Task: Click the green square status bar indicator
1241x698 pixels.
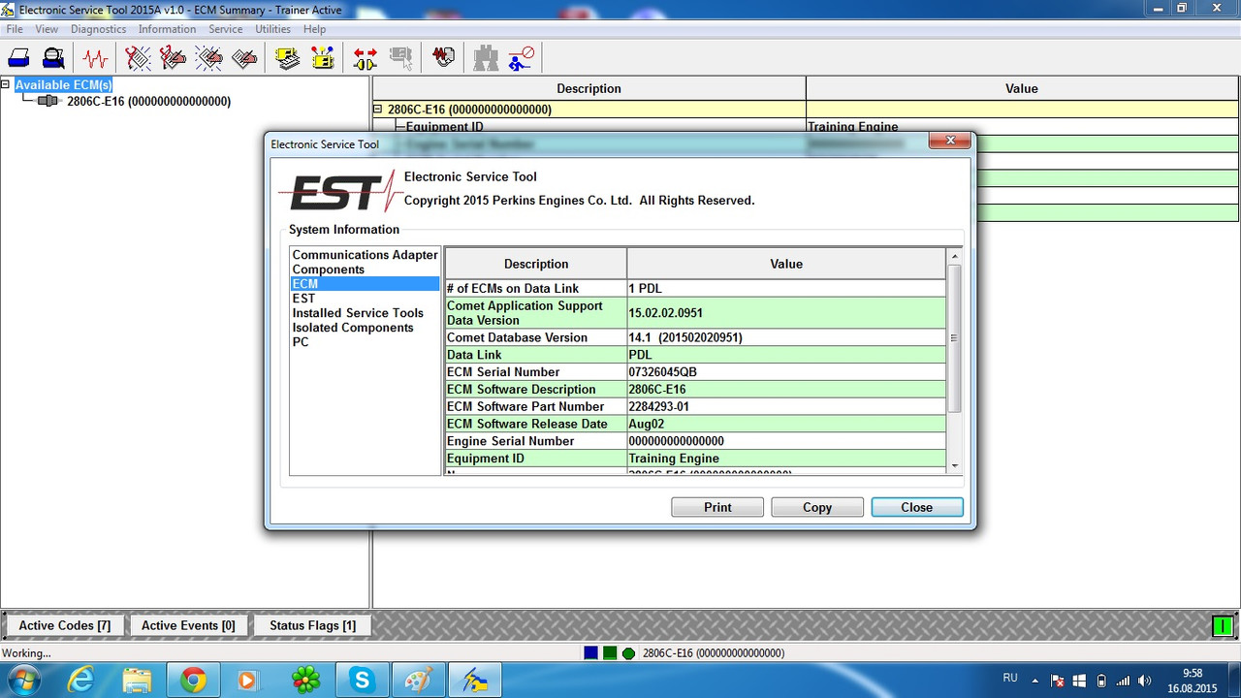Action: tap(610, 653)
